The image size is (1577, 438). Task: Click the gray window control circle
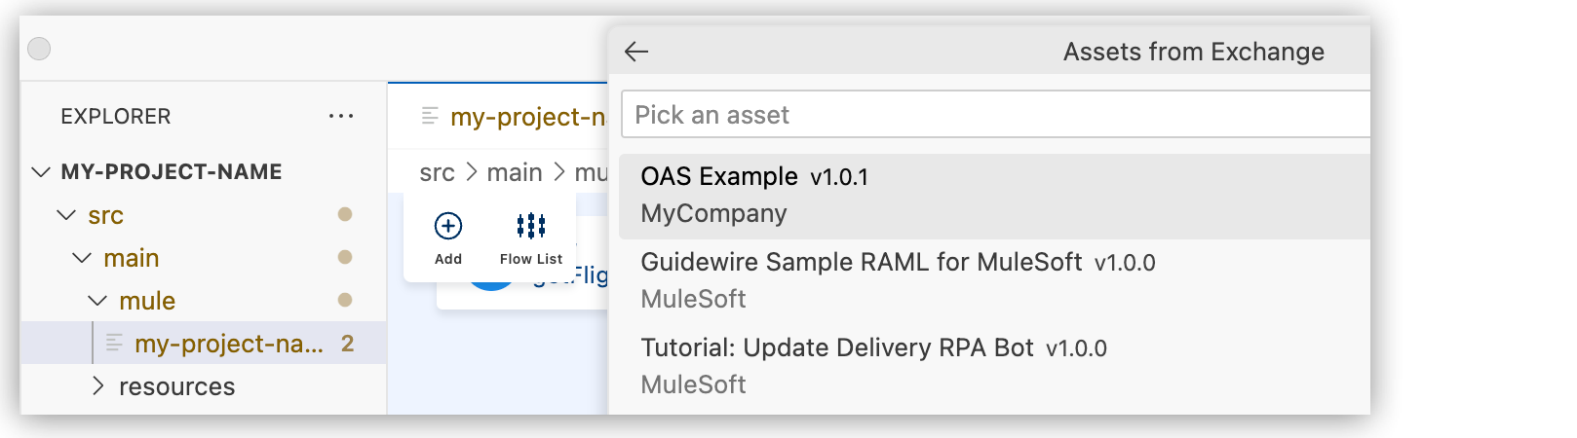[39, 49]
